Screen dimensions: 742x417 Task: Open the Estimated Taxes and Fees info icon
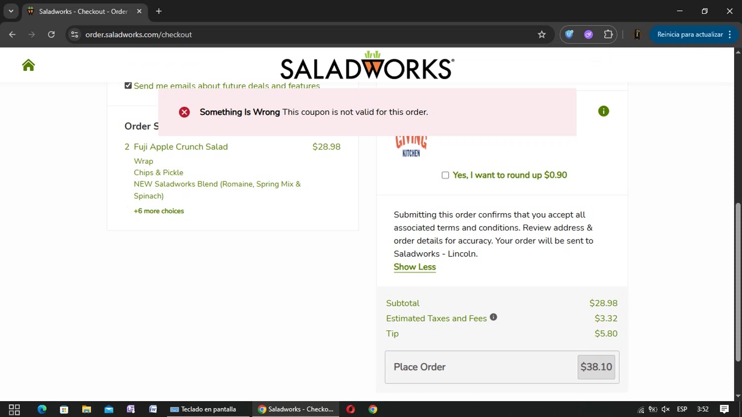coord(493,317)
